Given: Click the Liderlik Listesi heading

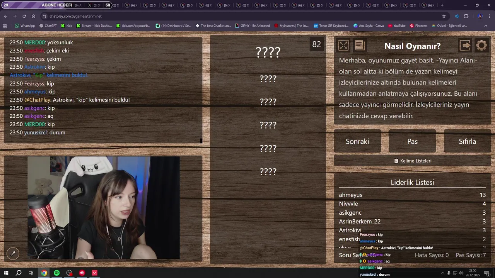Looking at the screenshot, I should click(x=412, y=182).
